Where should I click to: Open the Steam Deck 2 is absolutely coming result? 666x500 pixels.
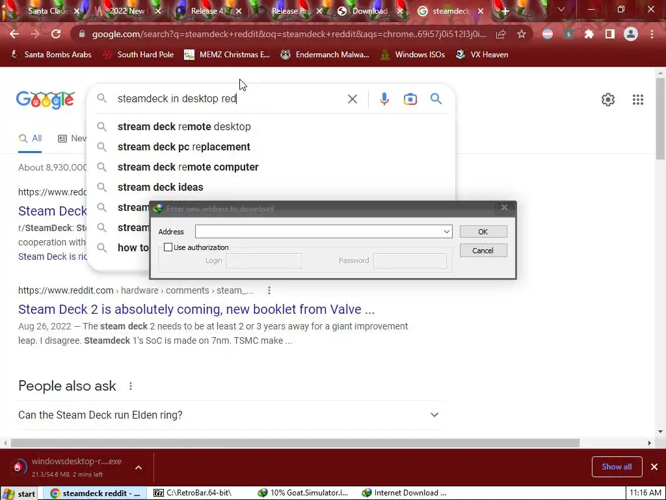196,309
